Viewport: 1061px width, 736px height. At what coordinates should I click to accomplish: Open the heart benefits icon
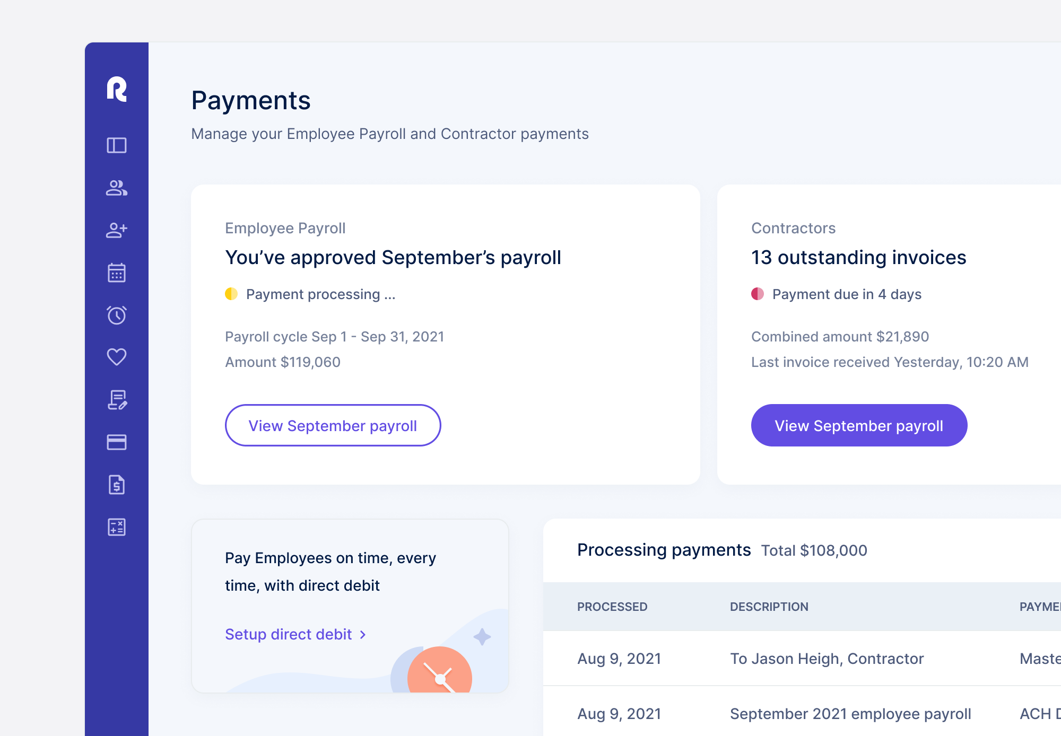[x=117, y=357]
